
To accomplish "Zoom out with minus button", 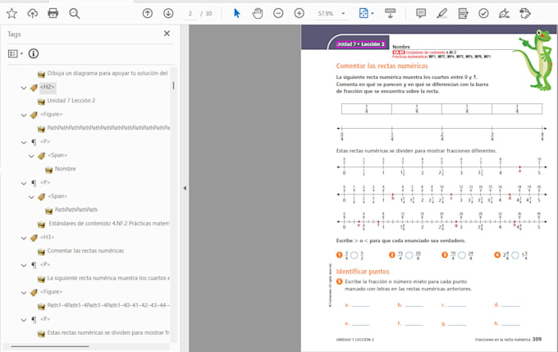I will click(x=278, y=13).
